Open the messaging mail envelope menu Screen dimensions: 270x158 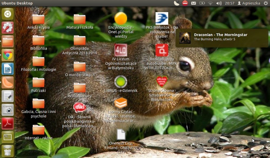(x=193, y=3)
